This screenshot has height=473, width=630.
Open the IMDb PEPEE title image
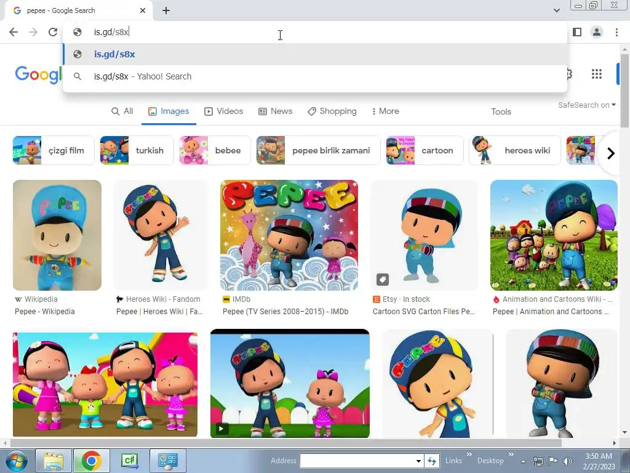pos(289,235)
